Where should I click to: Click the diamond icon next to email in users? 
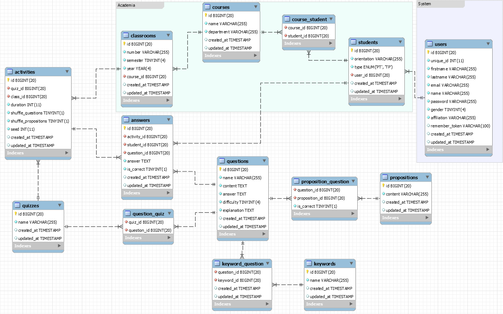(428, 85)
